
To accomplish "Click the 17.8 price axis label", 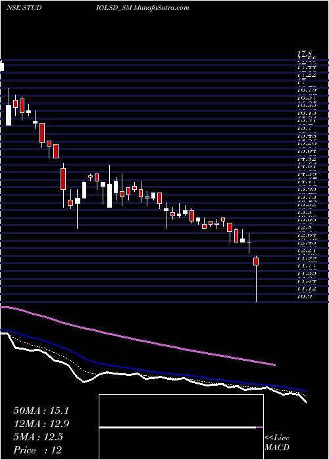I will point(304,54).
